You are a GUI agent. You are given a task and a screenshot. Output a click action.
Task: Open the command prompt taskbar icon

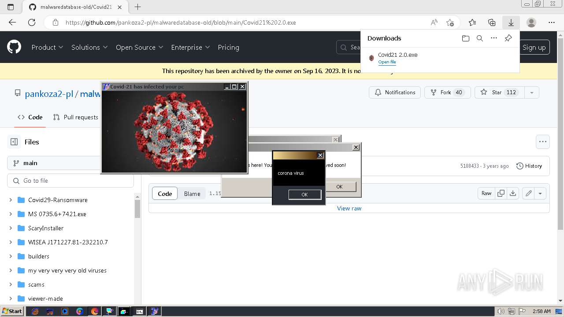click(140, 311)
